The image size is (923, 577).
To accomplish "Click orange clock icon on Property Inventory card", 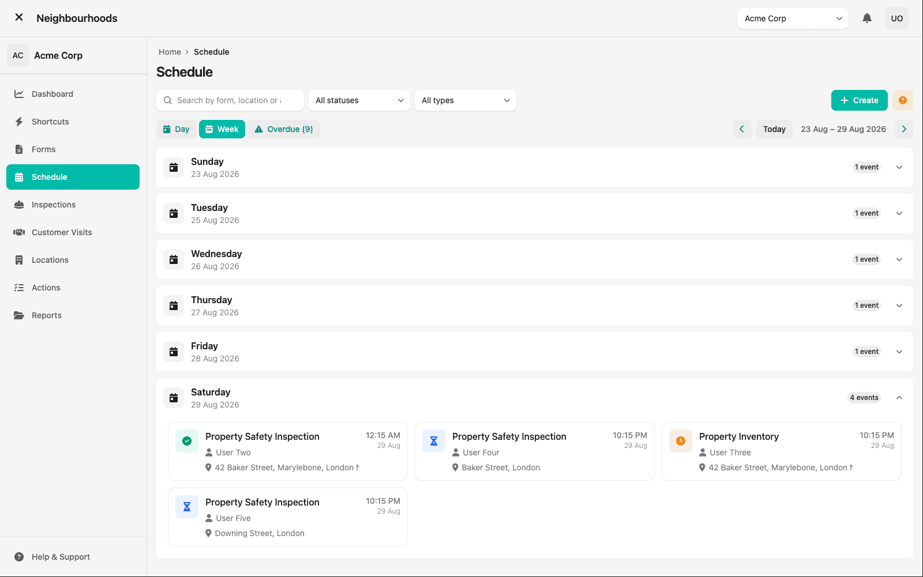I will (x=681, y=441).
